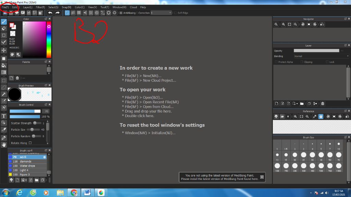Screen dimensions: 351x197
Task: Adjust the Particle Size slider
Action: 34,130
